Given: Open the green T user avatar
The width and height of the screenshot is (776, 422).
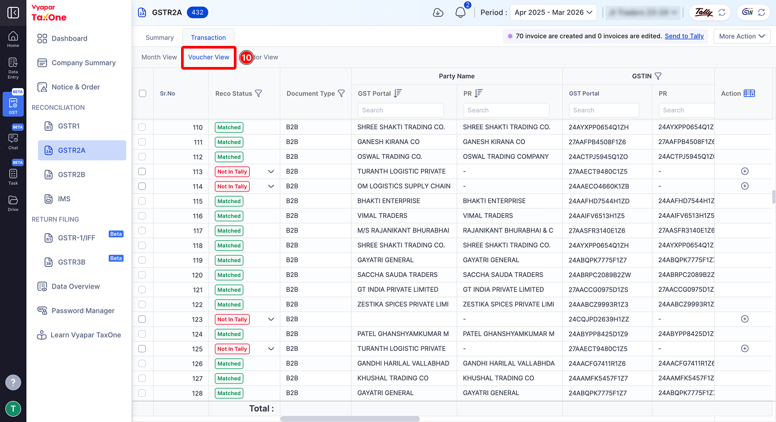Looking at the screenshot, I should 13,409.
